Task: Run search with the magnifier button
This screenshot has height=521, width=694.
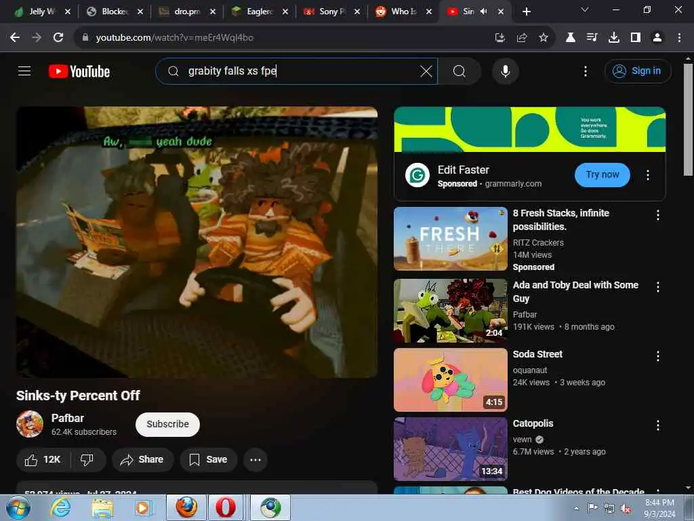Action: pyautogui.click(x=460, y=71)
